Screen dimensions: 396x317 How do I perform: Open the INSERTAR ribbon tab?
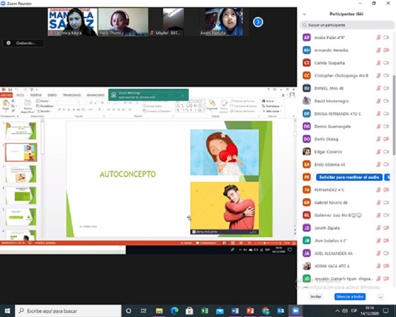point(36,95)
